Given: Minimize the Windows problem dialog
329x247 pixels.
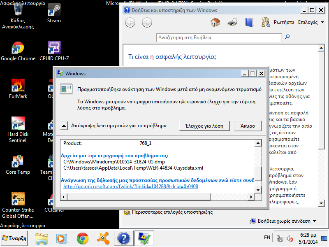Looking at the screenshot, I should (244, 74).
